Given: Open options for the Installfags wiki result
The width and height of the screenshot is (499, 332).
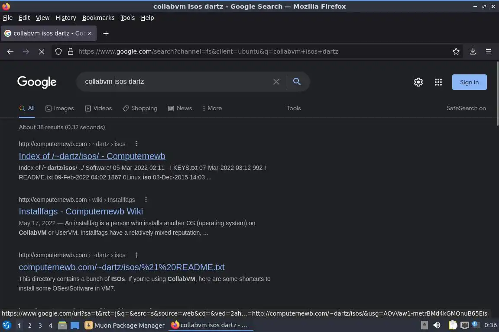Looking at the screenshot, I should (x=146, y=200).
